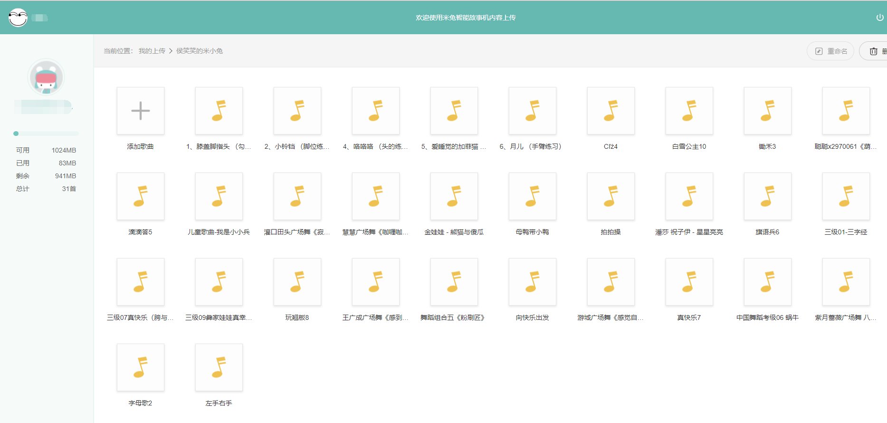
Task: Select the 金娃娃 - 熊猫与傻瓜 song icon
Action: point(454,196)
